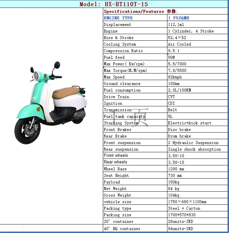Select the CVT value cell
Image resolution: width=229 pixels, height=233 pixels.
198,96
